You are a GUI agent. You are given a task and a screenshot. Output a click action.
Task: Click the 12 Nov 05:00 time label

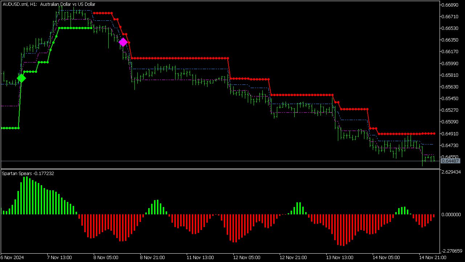[x=247, y=258]
